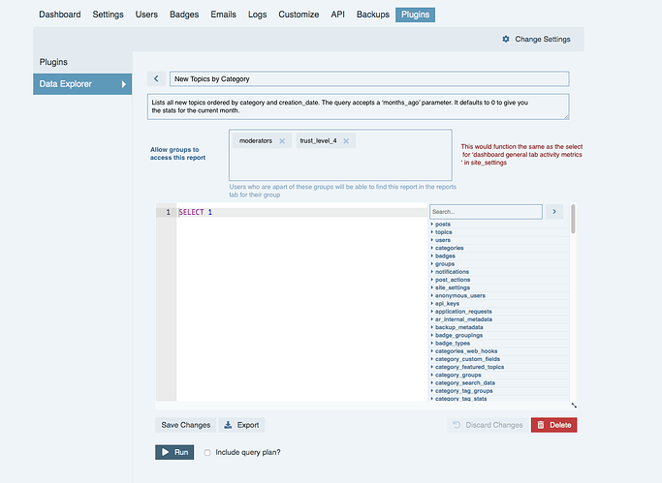
Task: Click the arrow icon on Data Explorer
Action: click(124, 84)
